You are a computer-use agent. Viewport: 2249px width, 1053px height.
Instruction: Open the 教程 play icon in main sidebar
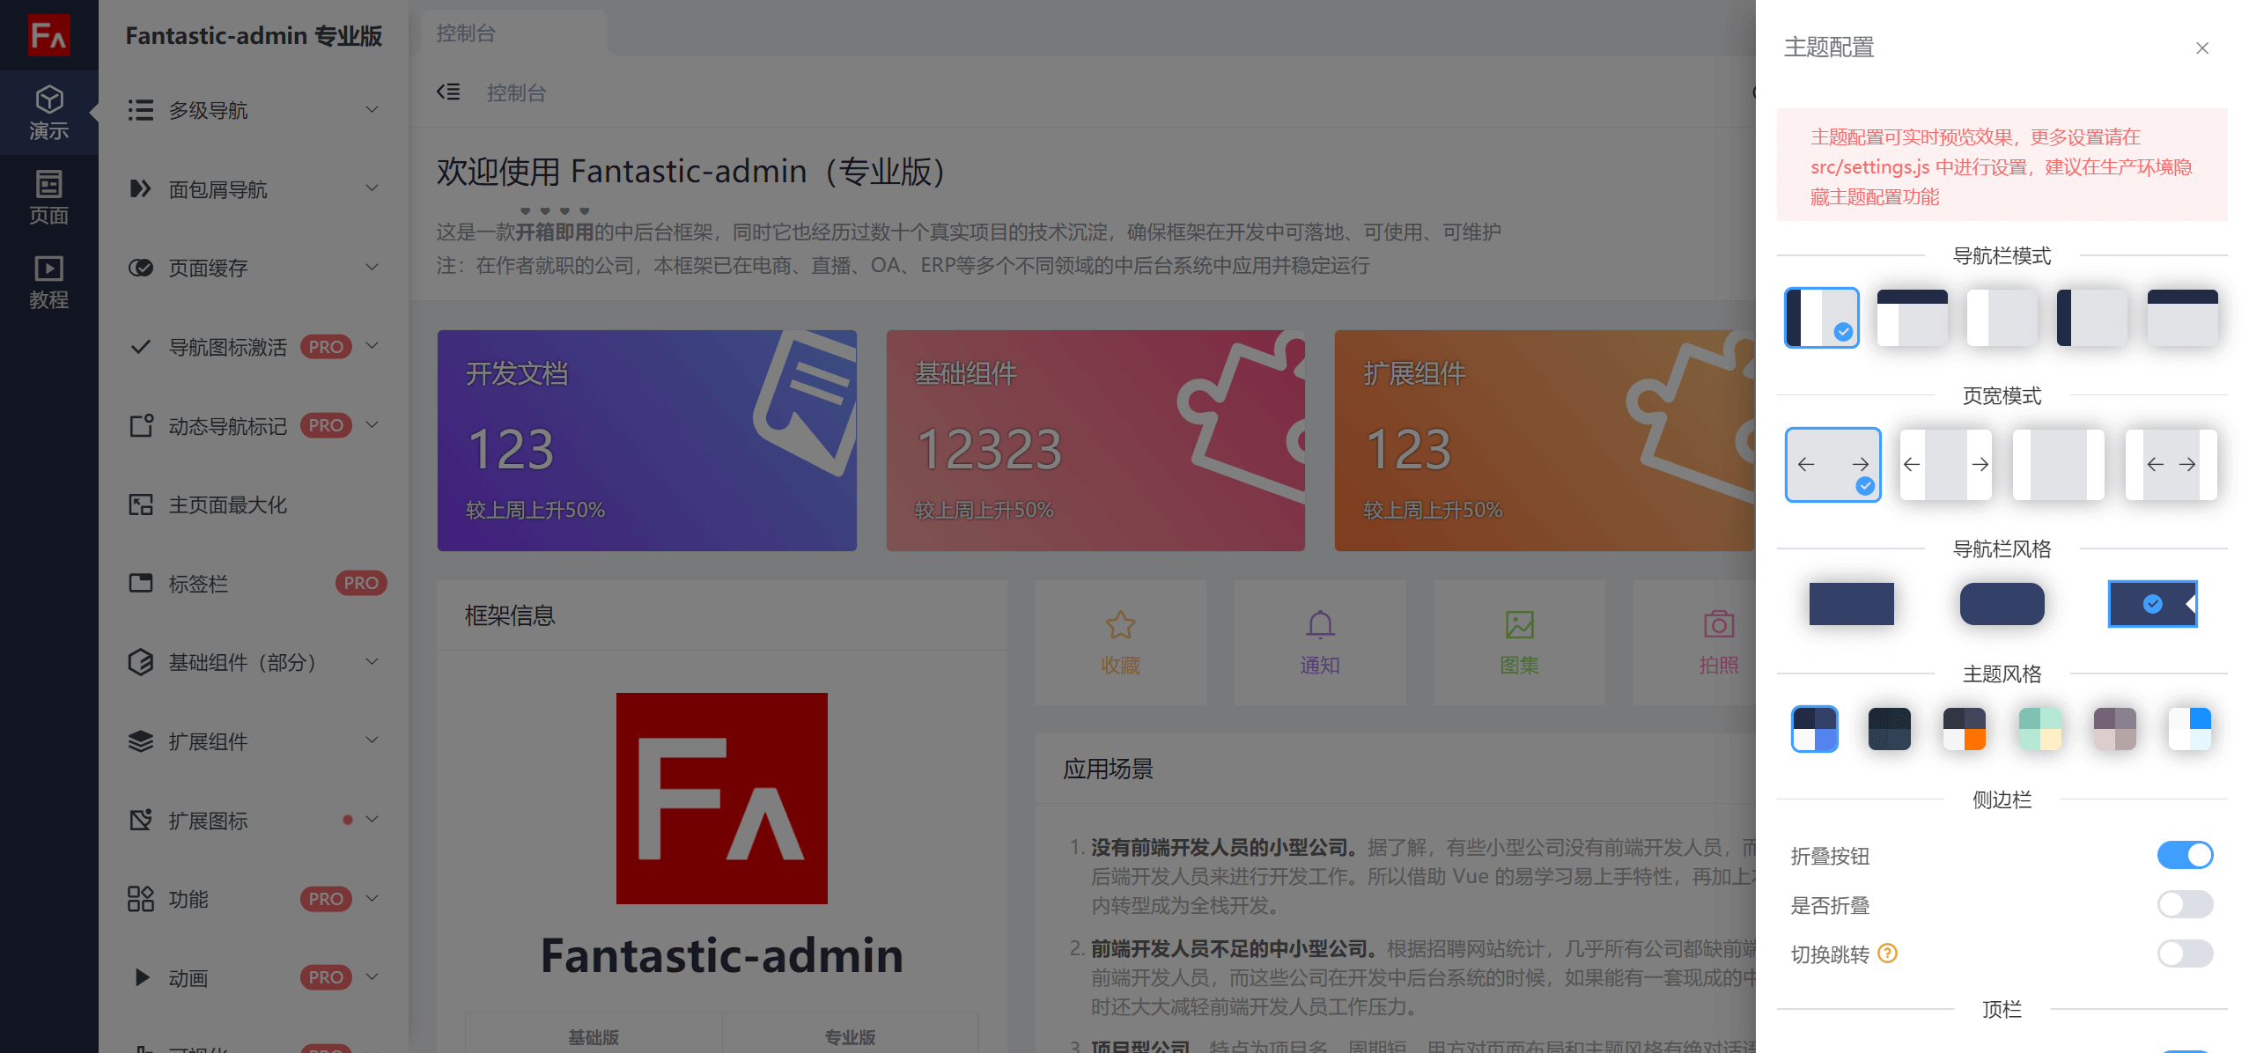tap(49, 268)
